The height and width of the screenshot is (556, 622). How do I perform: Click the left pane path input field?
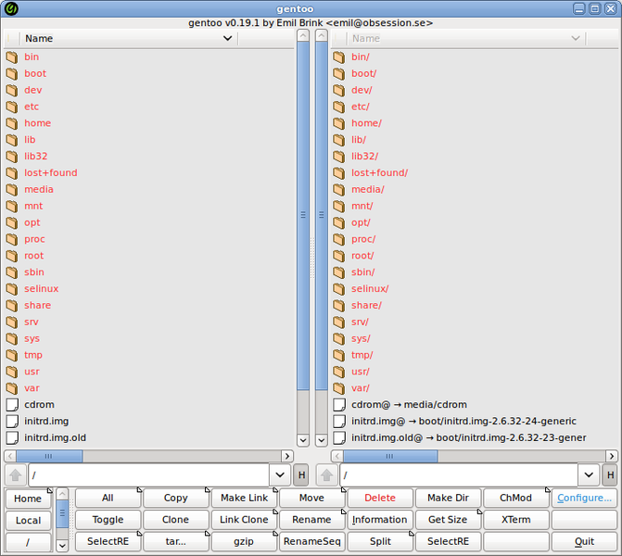coord(149,474)
